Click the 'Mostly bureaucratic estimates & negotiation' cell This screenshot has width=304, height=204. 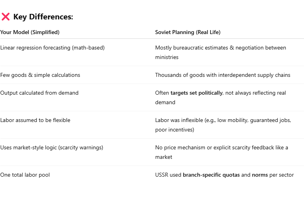(221, 52)
